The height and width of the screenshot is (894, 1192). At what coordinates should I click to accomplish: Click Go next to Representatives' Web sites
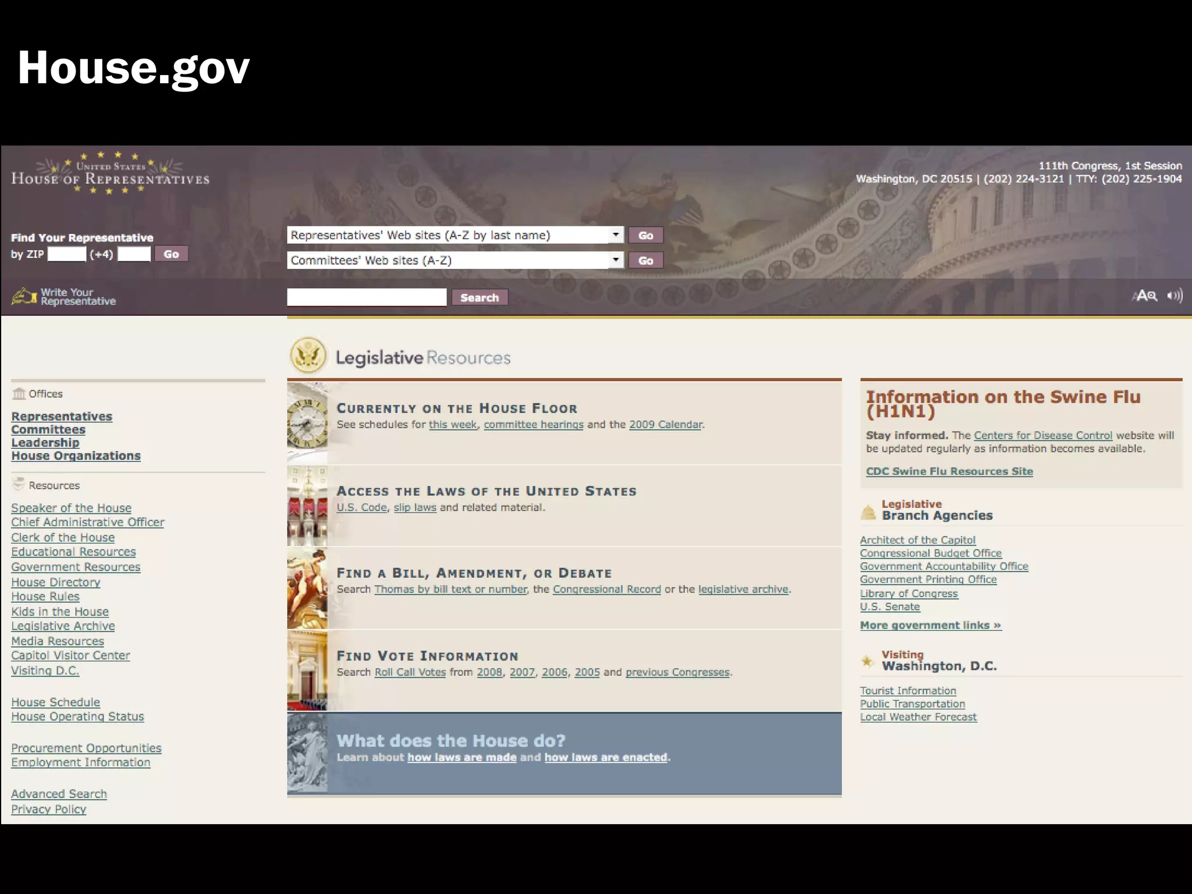pos(645,235)
